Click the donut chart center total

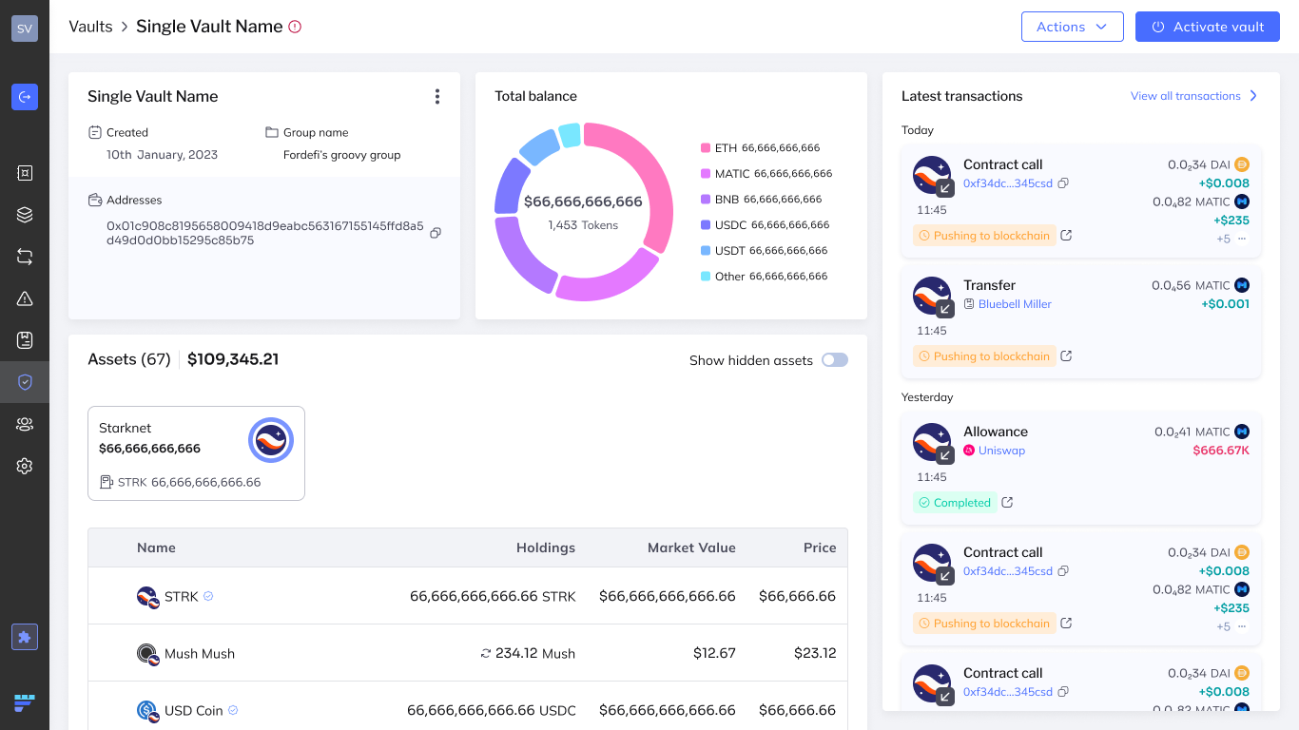pos(583,202)
